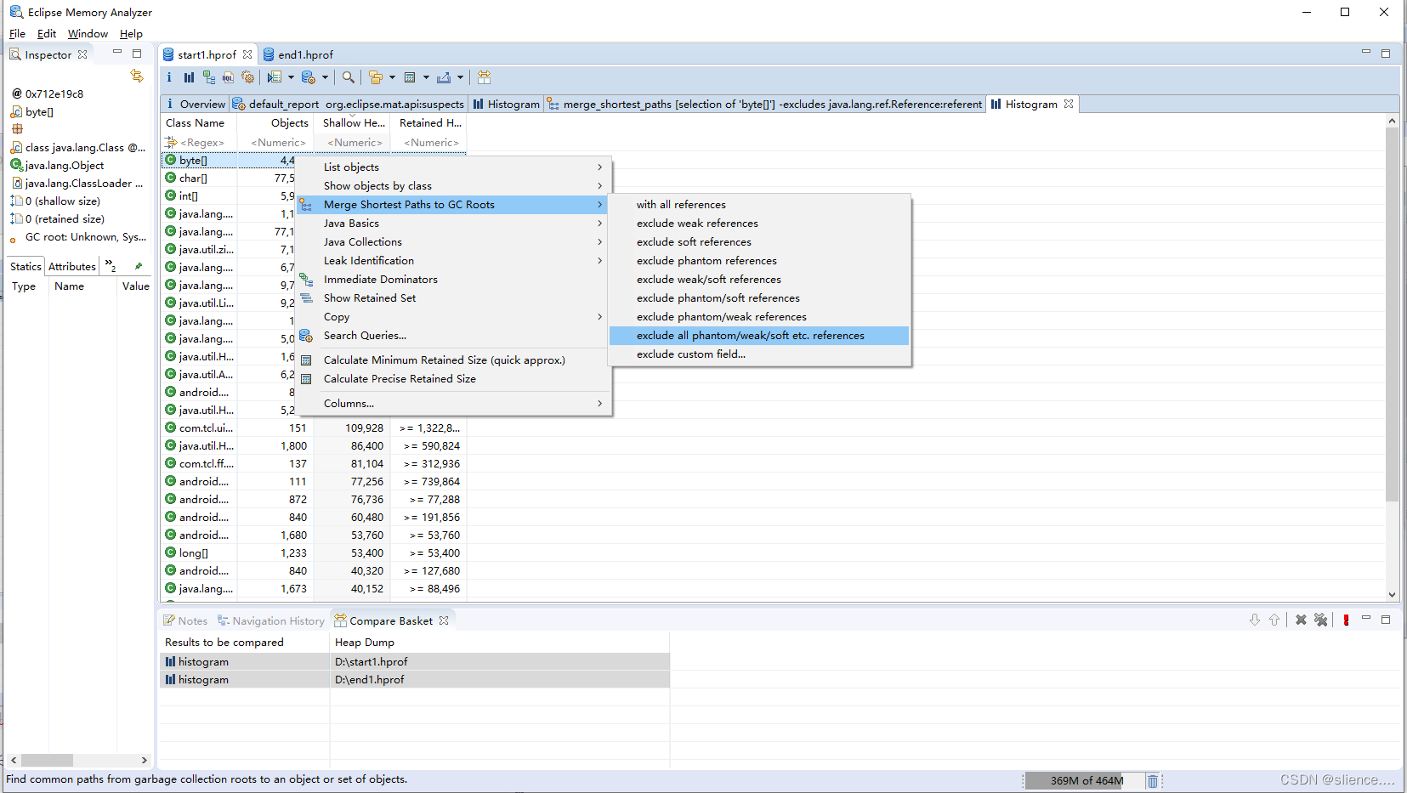The image size is (1407, 793).
Task: Remove selected result from Compare Basket
Action: coord(1301,620)
